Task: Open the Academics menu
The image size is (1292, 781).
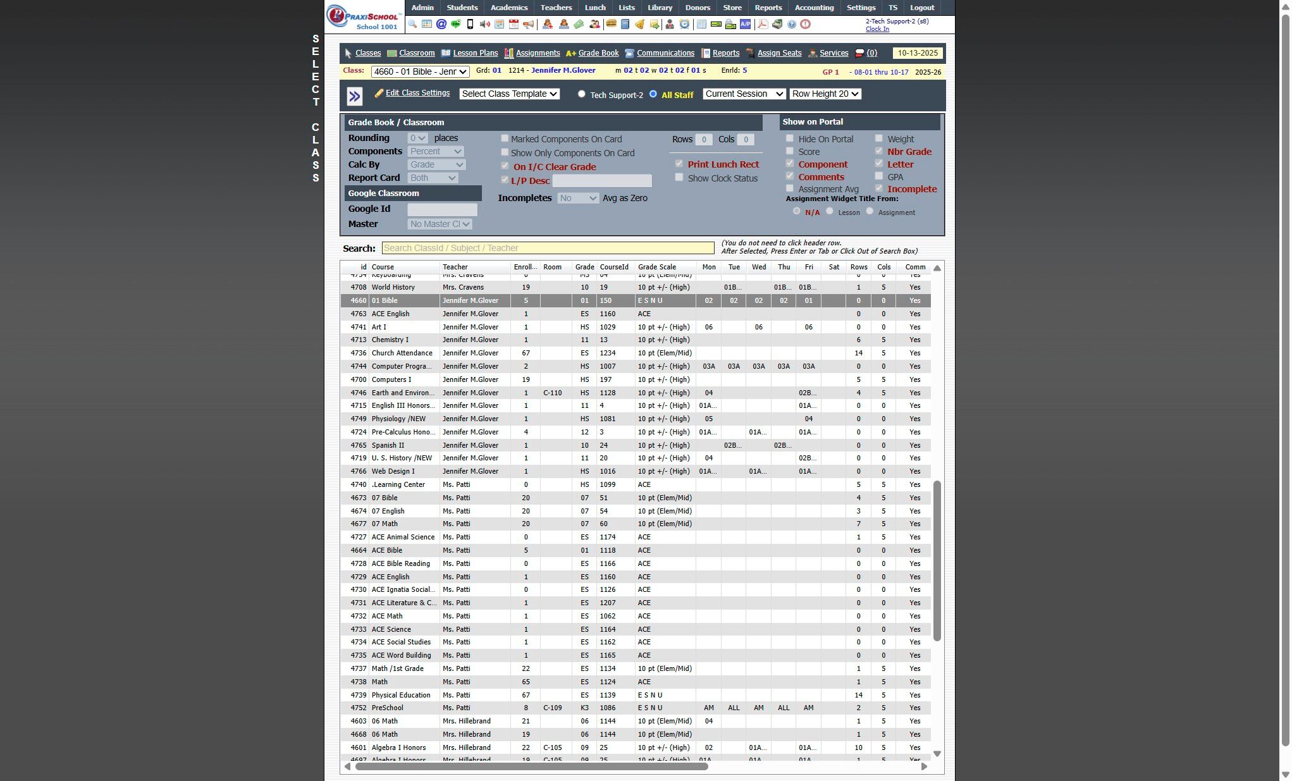Action: pos(508,8)
